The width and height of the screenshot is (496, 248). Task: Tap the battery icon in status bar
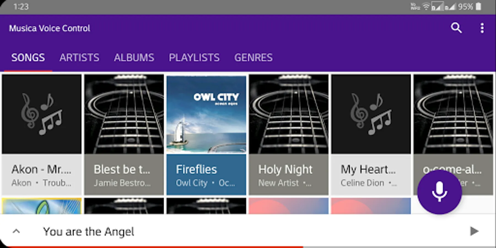[479, 6]
